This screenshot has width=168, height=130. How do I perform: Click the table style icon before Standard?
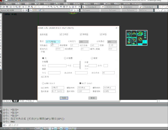(x=121, y=7)
